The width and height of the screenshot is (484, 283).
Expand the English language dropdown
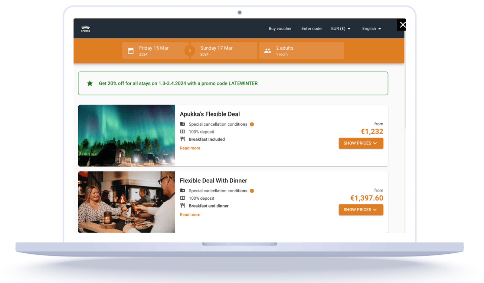point(371,29)
